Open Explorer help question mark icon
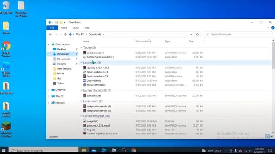The image size is (275, 154). (x=272, y=27)
